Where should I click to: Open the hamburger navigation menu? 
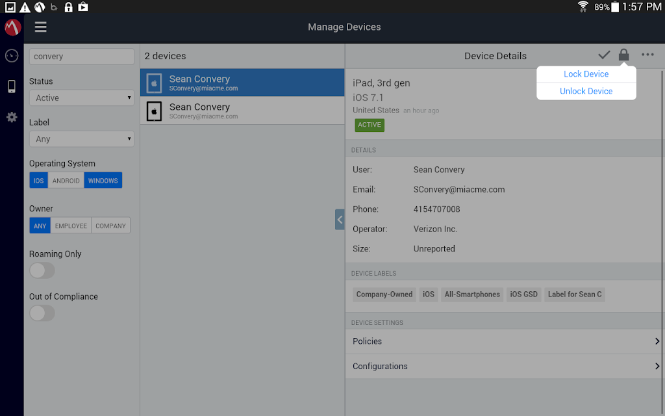click(41, 27)
